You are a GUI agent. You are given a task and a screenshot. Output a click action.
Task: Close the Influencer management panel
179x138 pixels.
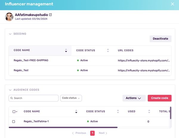[x=172, y=4]
